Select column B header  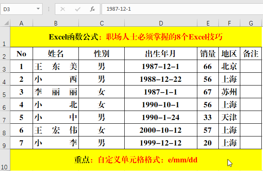coord(56,23)
